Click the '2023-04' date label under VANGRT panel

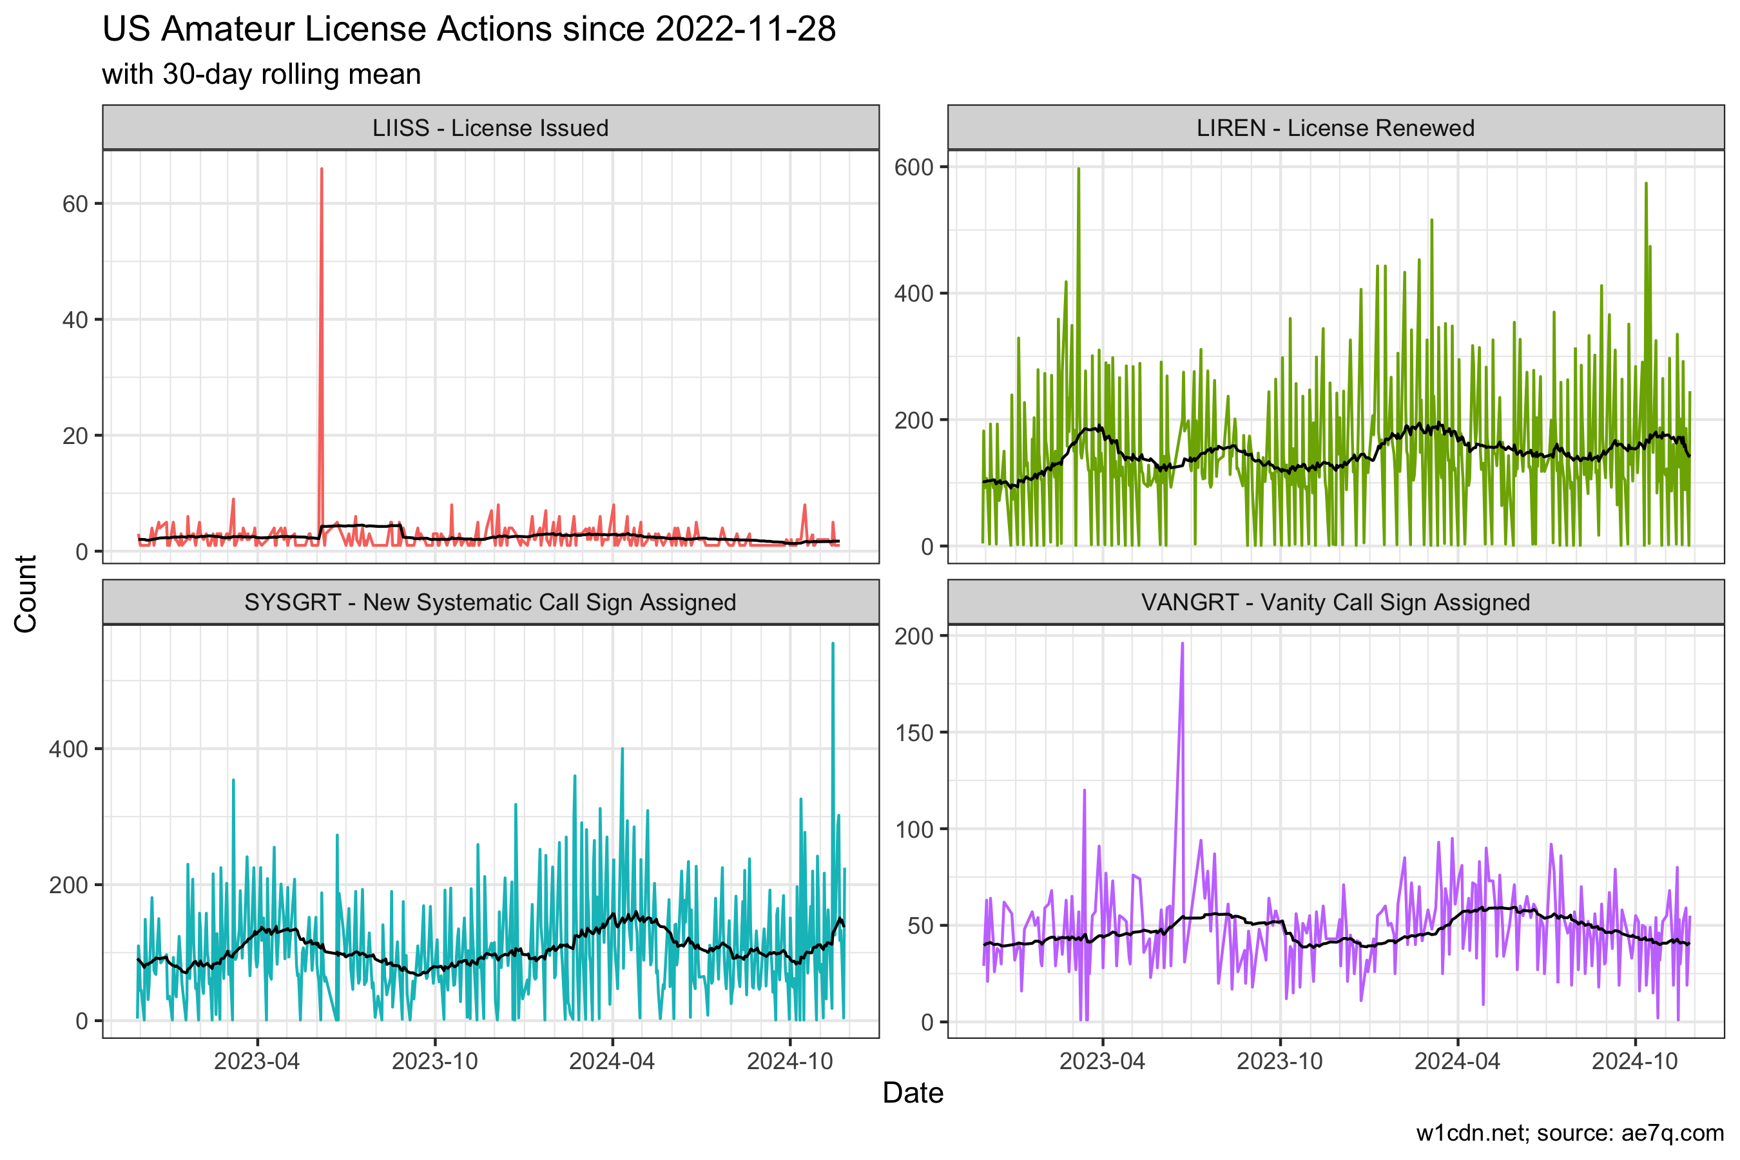pyautogui.click(x=1102, y=1061)
